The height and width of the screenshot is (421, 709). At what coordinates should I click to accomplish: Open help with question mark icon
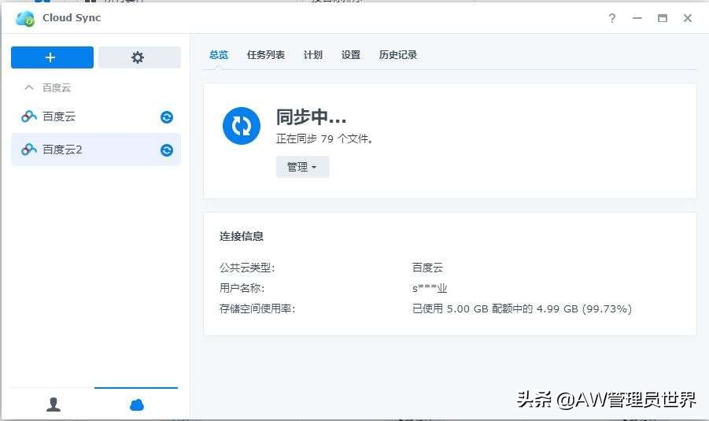611,18
